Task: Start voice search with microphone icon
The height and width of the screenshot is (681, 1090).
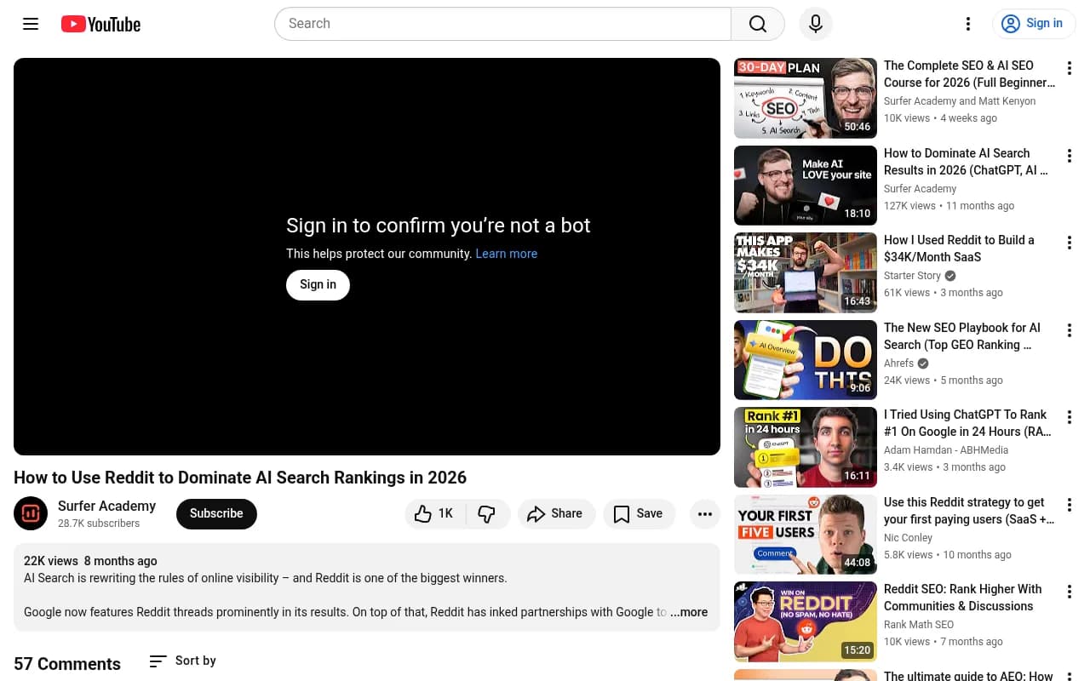Action: coord(815,24)
